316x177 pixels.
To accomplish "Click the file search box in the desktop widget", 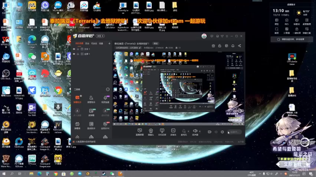I will pos(292,39).
